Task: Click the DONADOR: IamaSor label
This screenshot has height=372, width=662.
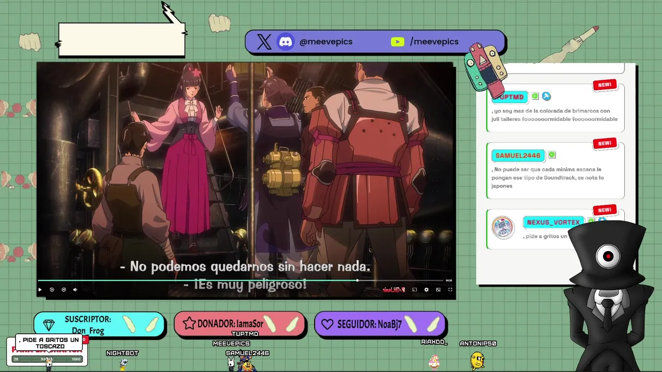Action: pos(230,324)
